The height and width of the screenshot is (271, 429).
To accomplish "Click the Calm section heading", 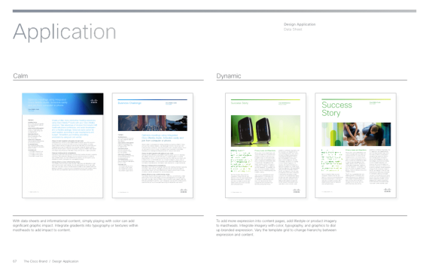I will coord(20,76).
